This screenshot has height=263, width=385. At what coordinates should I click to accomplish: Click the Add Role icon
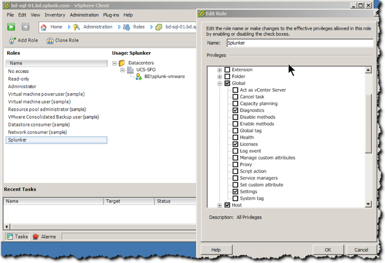coord(12,41)
